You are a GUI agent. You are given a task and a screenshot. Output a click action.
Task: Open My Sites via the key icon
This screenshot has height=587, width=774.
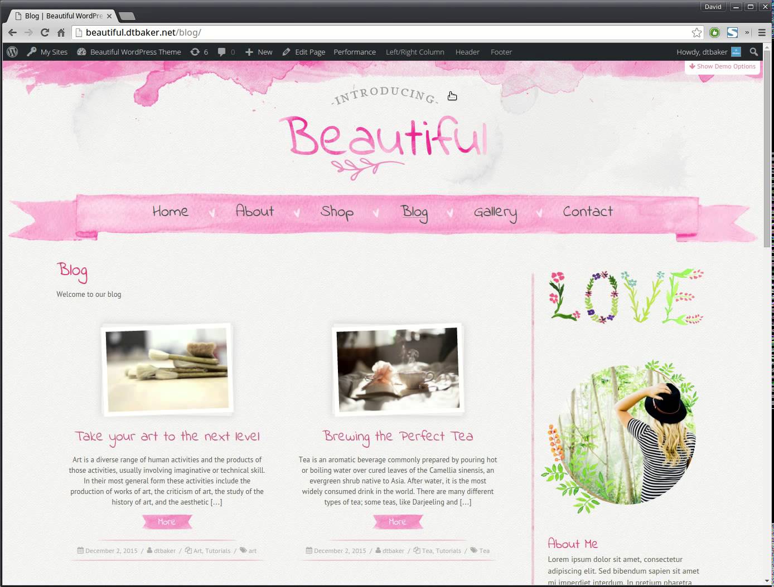point(32,52)
